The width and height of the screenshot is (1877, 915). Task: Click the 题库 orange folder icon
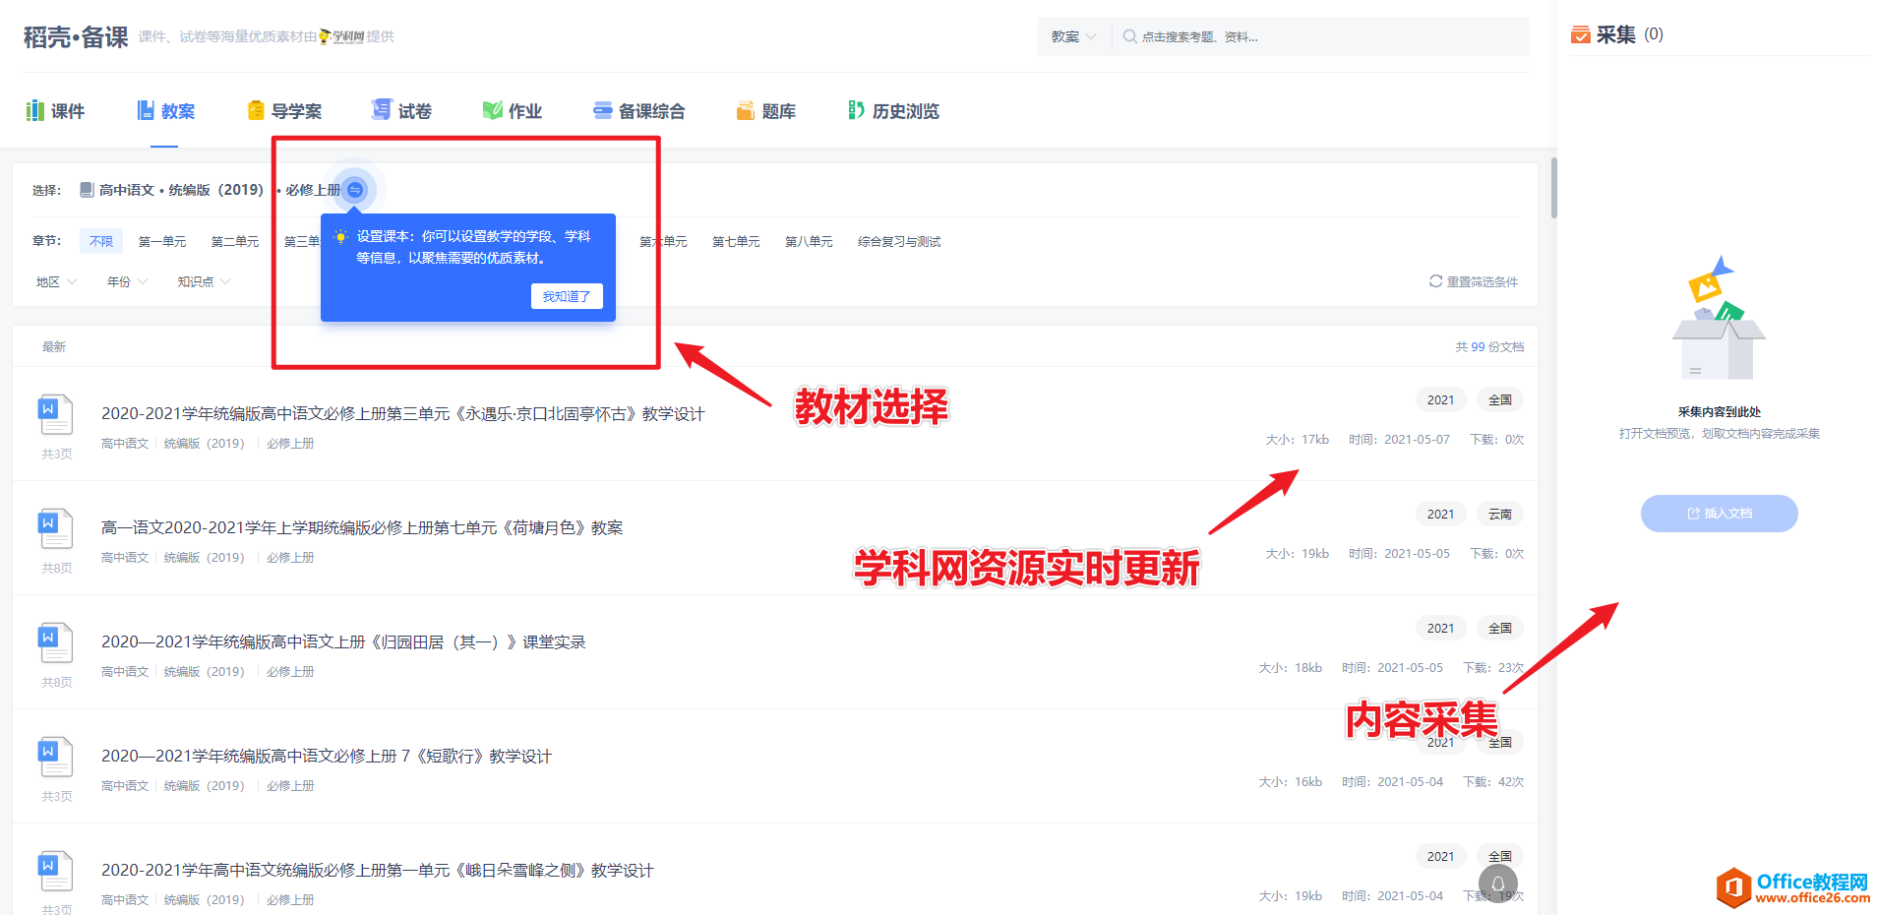click(x=746, y=110)
